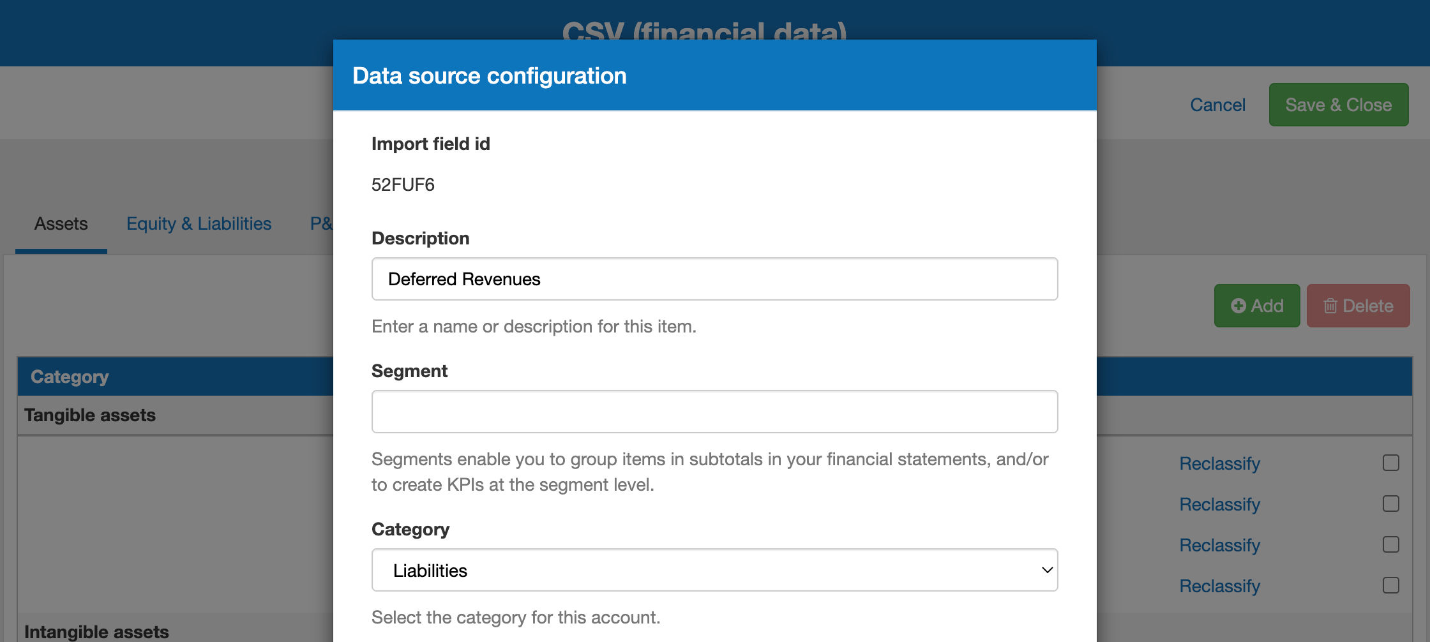Click the plus icon on the Add button

[x=1238, y=306]
